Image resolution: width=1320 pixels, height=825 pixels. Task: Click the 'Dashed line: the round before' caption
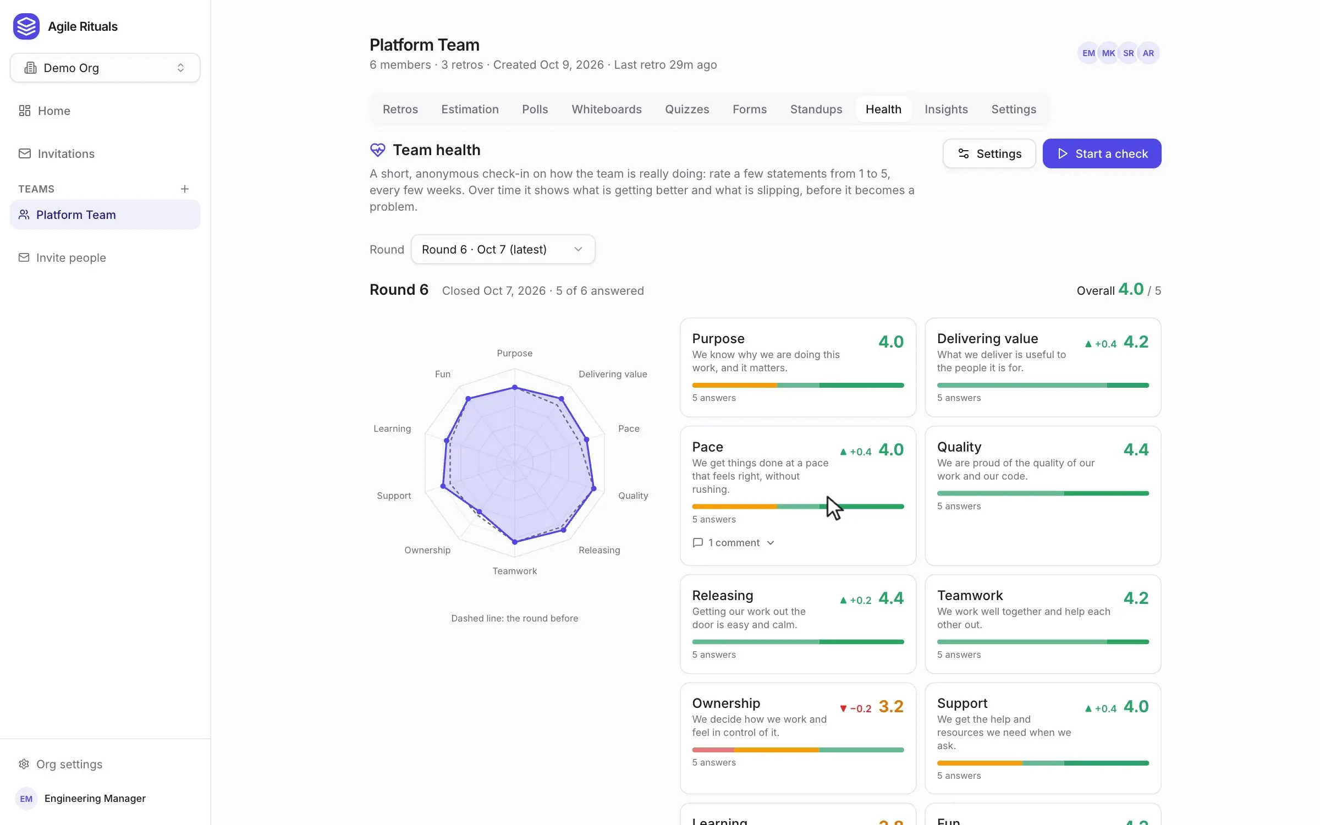[x=514, y=618]
